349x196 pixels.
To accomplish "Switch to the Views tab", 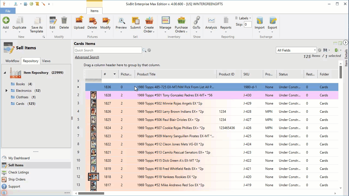I will tap(46, 61).
